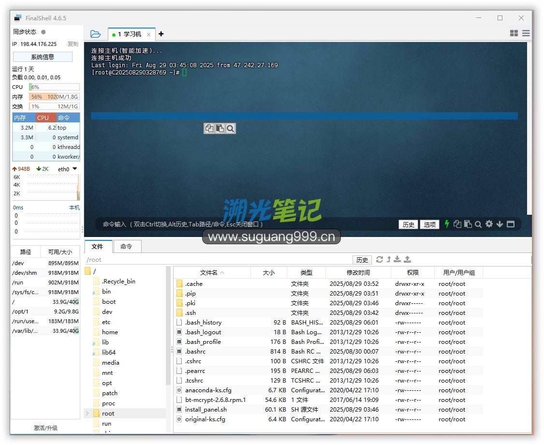The height and width of the screenshot is (445, 544).
Task: Toggle the sync status indicator dot
Action: [43, 32]
